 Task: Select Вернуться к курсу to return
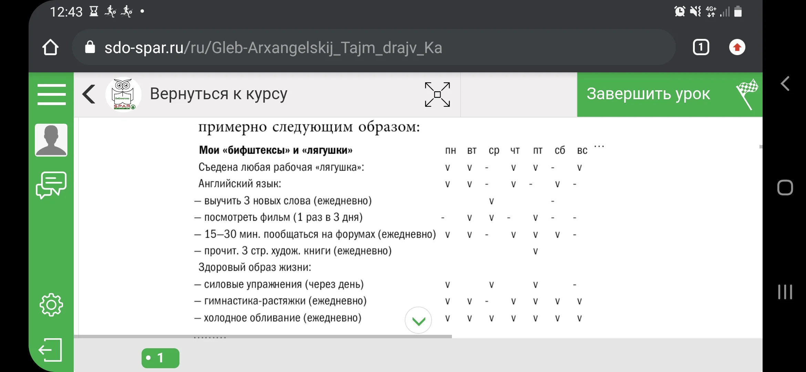[218, 94]
